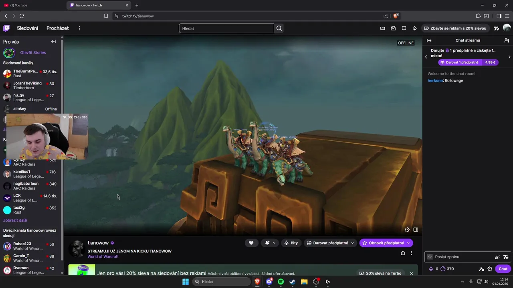Open the moderation hammer icon in chat
Viewport: 513px width, 288px height.
point(481,269)
